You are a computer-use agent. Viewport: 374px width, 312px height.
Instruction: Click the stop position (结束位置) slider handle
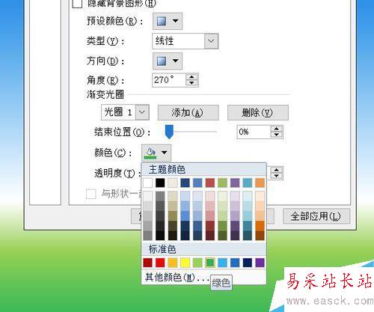pos(169,132)
